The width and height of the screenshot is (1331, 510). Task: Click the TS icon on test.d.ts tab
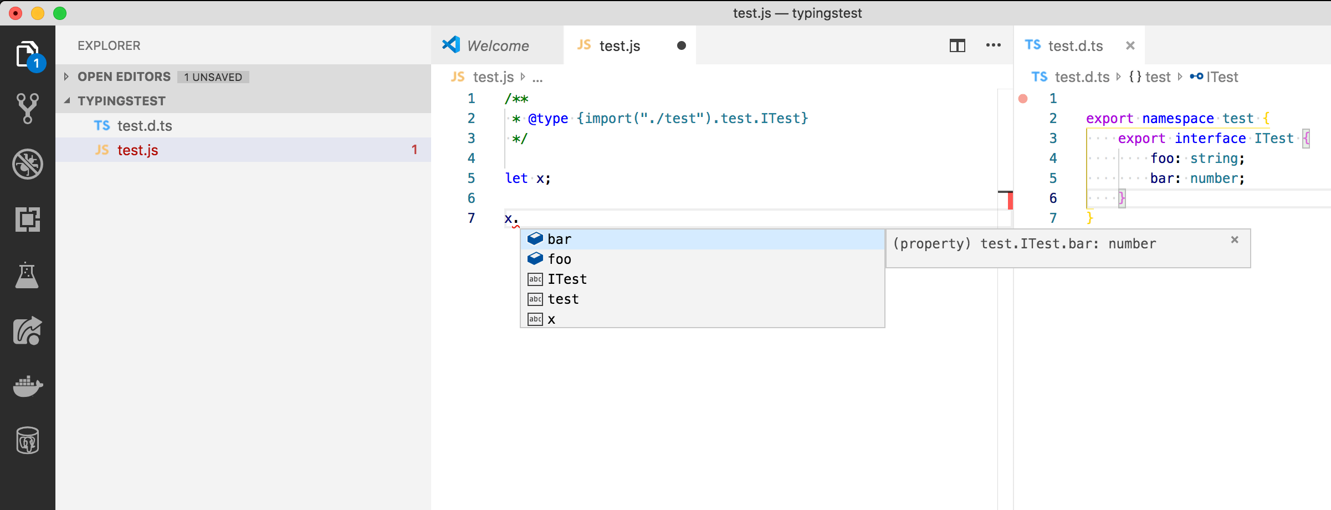click(1032, 45)
